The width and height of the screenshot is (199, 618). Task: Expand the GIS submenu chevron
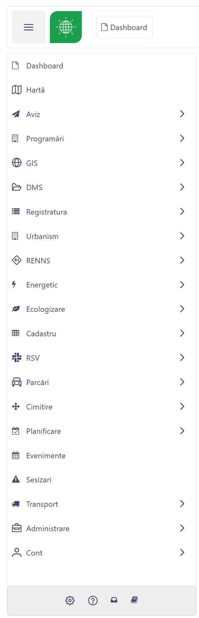[x=182, y=163]
